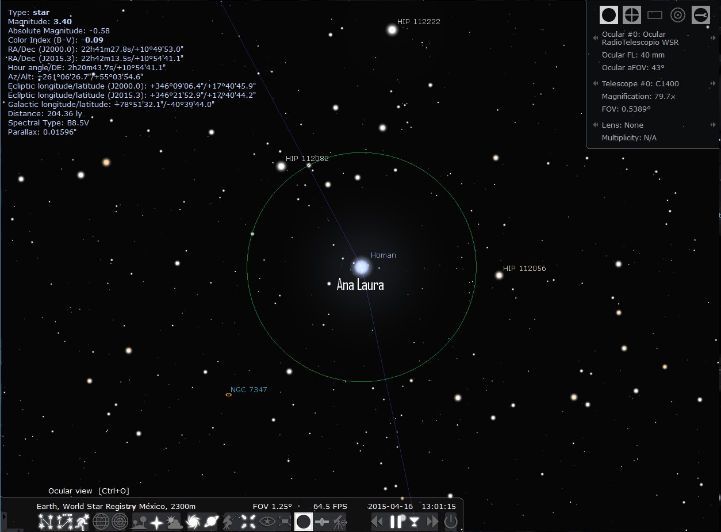
Task: Toggle crosshairs in ocular panel
Action: (x=632, y=15)
